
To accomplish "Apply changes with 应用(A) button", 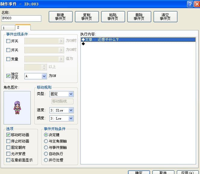I will 188,172.
